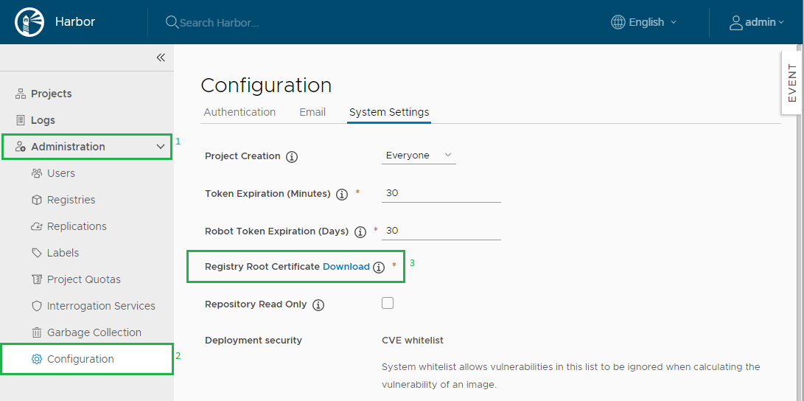The width and height of the screenshot is (804, 401).
Task: Go to Projects in sidebar
Action: pos(52,94)
